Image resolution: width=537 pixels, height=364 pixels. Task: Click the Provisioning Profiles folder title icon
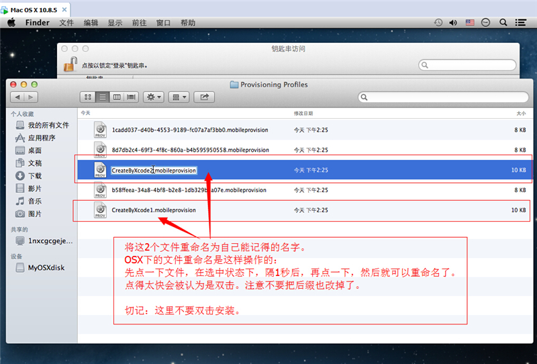coord(234,85)
